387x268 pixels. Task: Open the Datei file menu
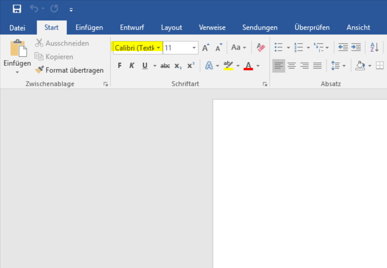pyautogui.click(x=17, y=28)
